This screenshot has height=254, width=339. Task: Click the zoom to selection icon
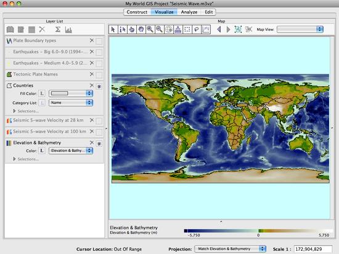click(248, 30)
